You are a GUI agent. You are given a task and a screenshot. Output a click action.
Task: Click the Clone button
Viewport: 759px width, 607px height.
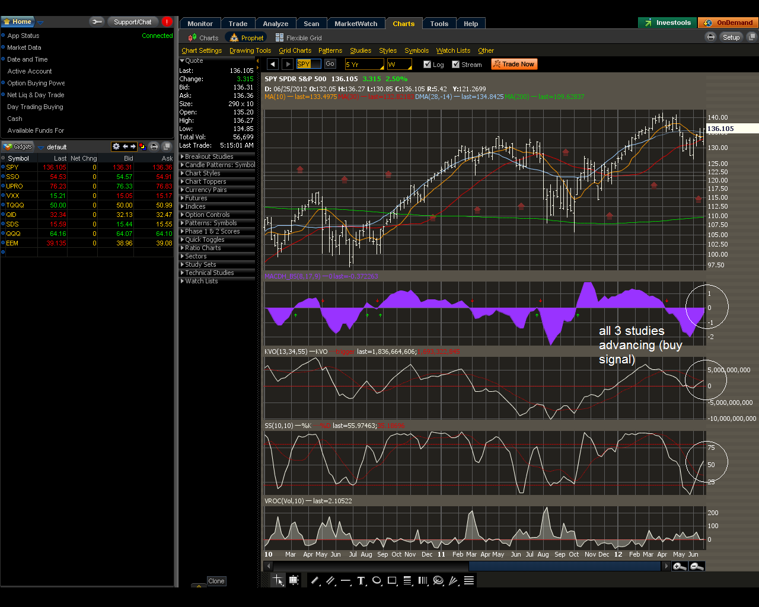coord(216,581)
